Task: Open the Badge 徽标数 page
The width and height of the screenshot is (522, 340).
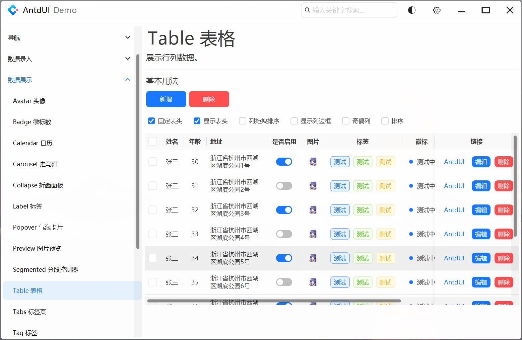Action: click(32, 122)
